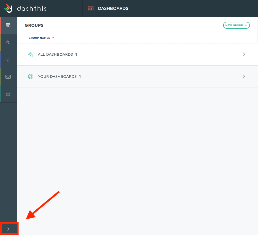Open the All Dashboards group

point(137,54)
